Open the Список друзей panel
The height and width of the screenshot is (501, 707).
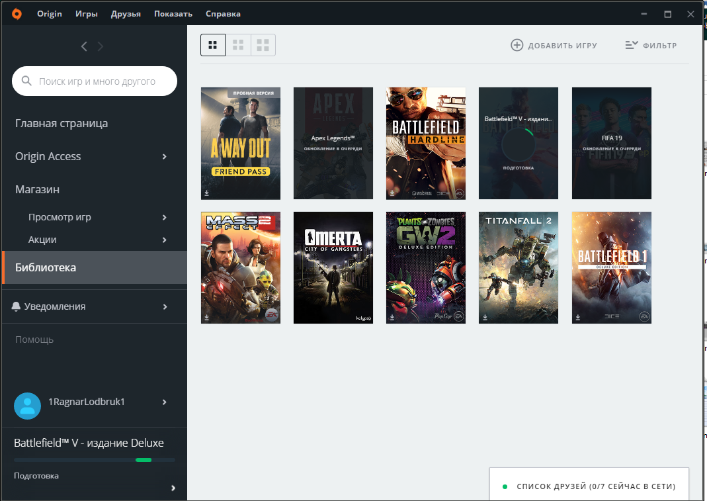tap(589, 484)
